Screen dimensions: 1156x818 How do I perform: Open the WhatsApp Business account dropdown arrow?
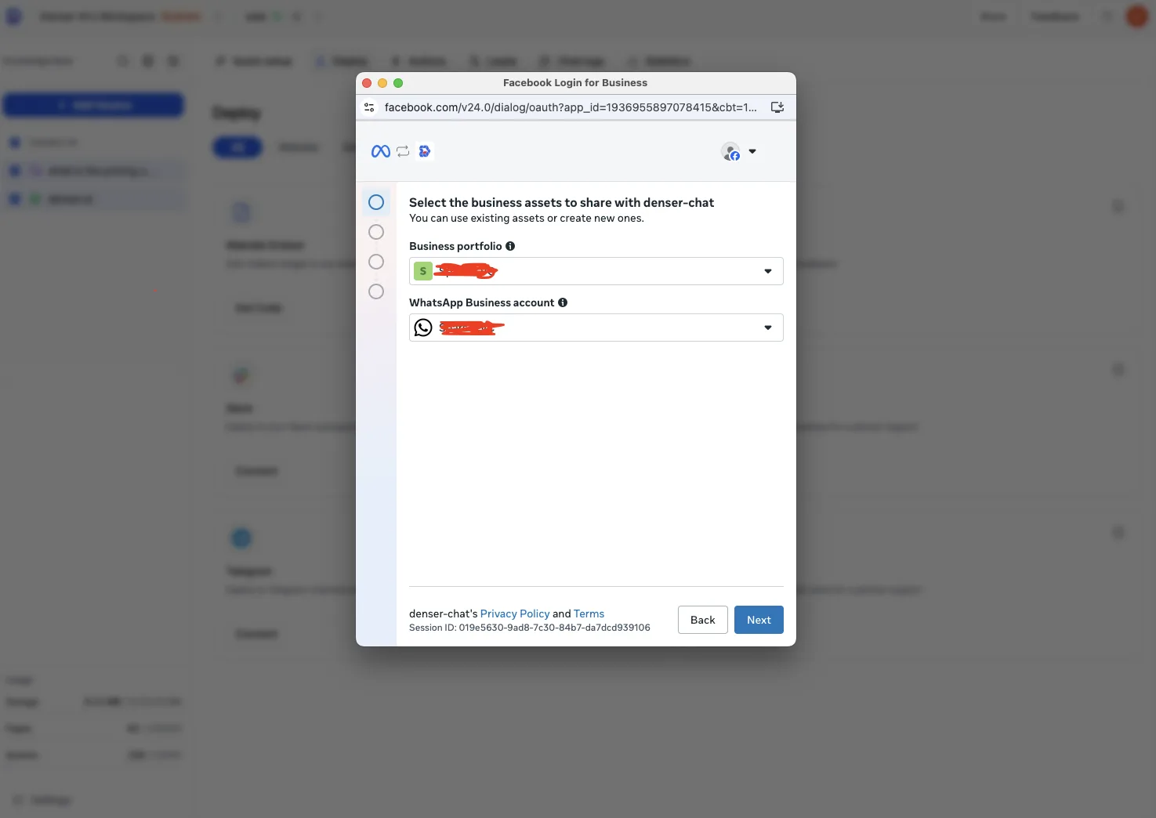click(768, 328)
